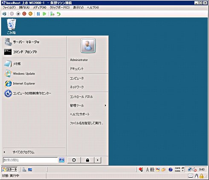
Task: Click the lock button in Start menu
Action: [x=87, y=160]
